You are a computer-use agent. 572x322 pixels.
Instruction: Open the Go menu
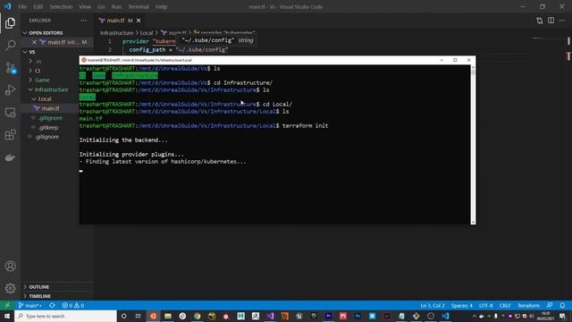101,6
